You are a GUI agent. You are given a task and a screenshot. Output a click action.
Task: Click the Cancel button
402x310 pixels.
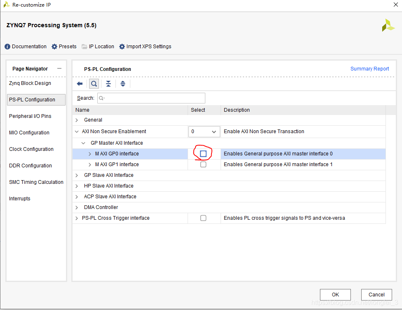tap(376, 295)
